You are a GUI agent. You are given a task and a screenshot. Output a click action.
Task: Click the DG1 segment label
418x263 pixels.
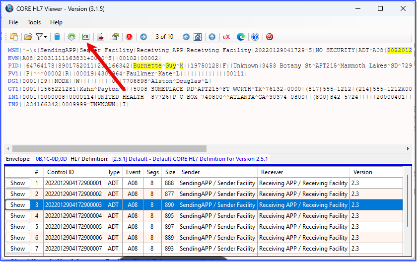coord(13,81)
